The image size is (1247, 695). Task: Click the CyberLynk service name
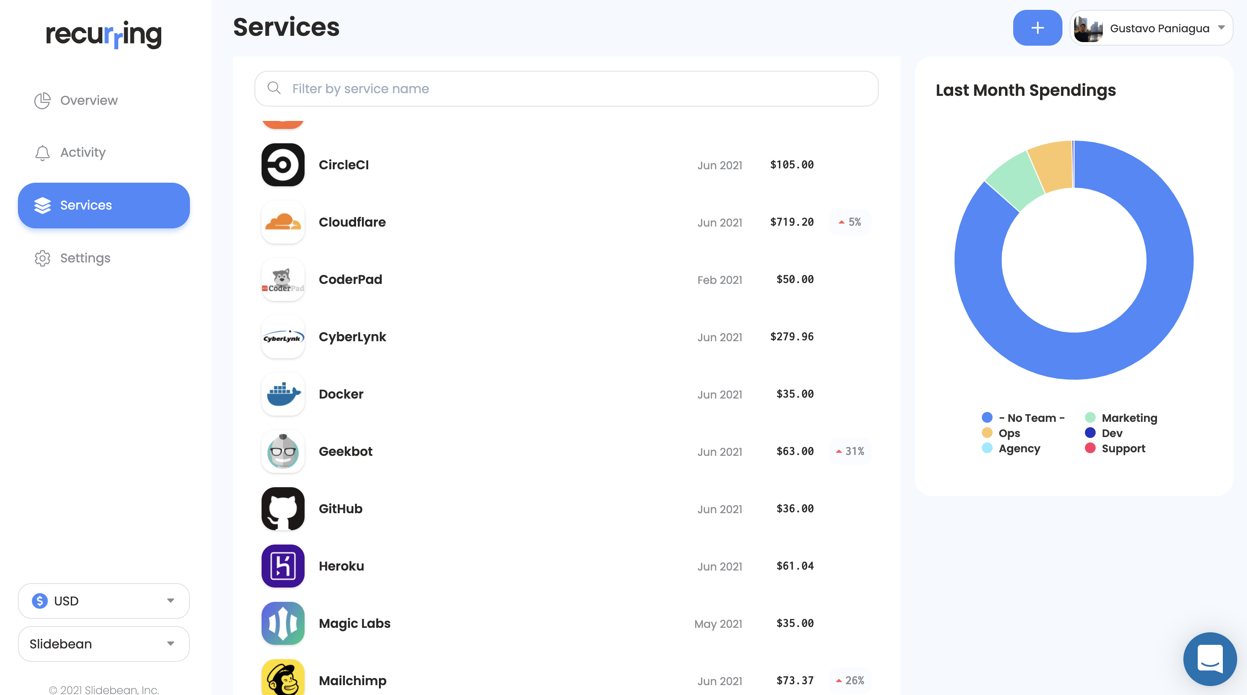click(353, 337)
